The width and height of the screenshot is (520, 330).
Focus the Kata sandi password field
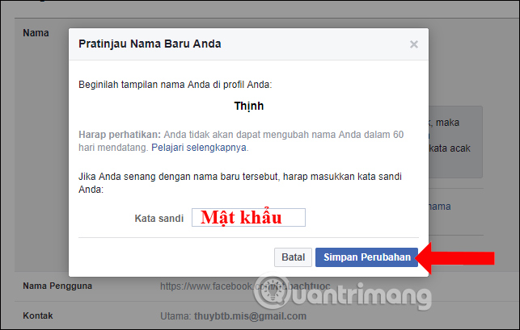point(248,218)
